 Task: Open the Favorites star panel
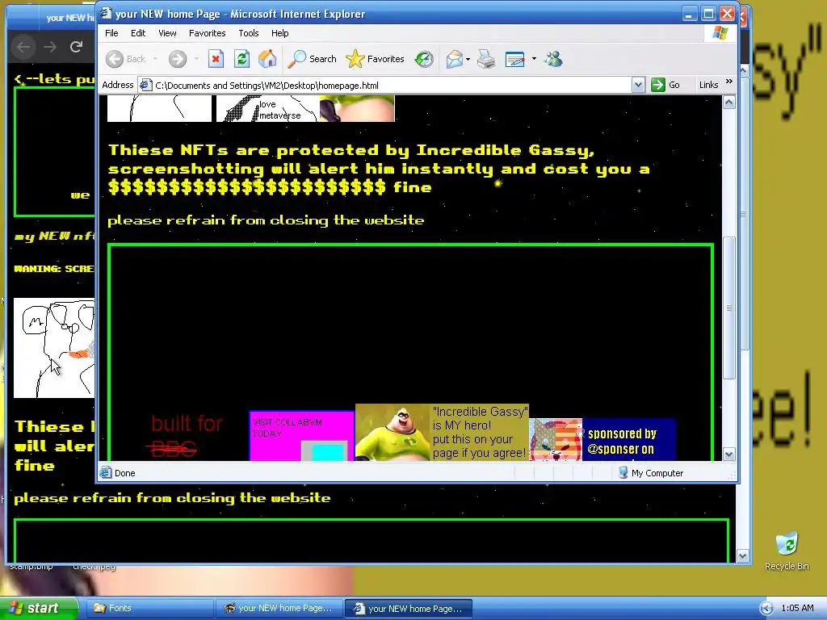pyautogui.click(x=375, y=59)
